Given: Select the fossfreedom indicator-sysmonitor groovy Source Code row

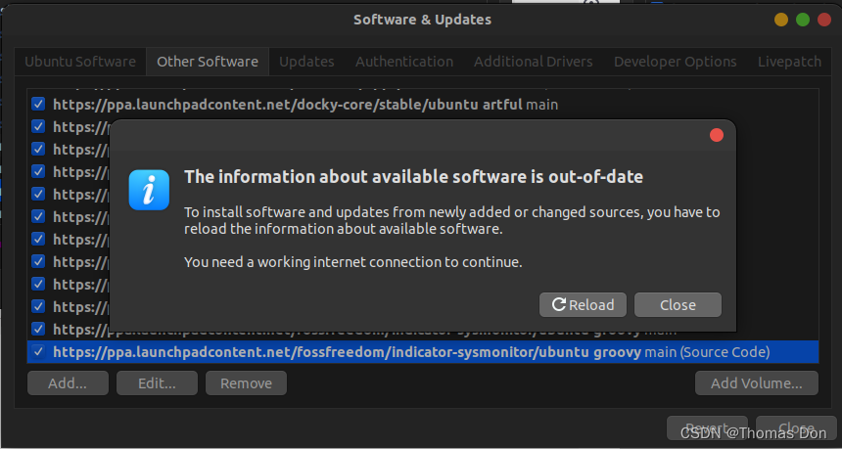Looking at the screenshot, I should point(423,352).
